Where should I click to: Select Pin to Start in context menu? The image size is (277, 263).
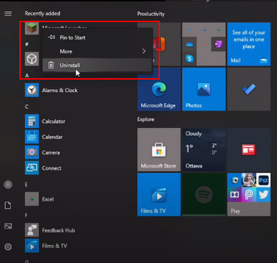coord(97,37)
